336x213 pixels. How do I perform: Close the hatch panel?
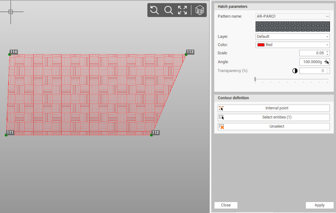[x=226, y=205]
